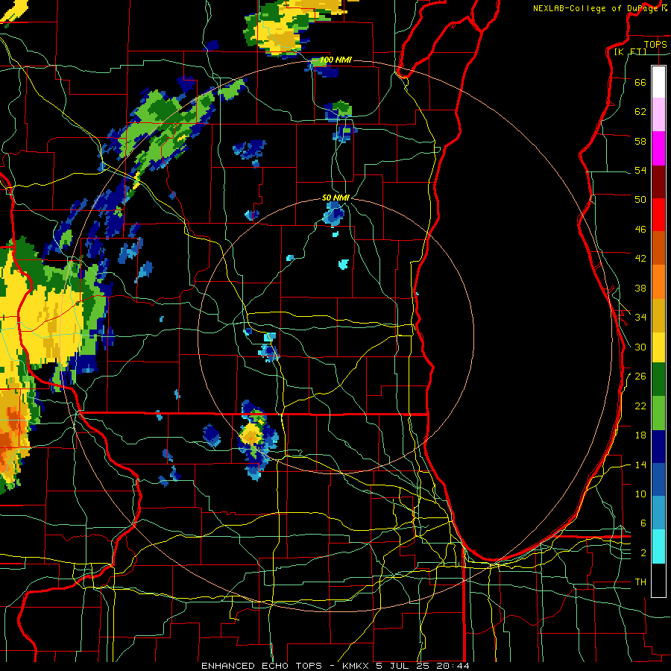
Task: Click the 22 legend value
Action: coord(640,406)
